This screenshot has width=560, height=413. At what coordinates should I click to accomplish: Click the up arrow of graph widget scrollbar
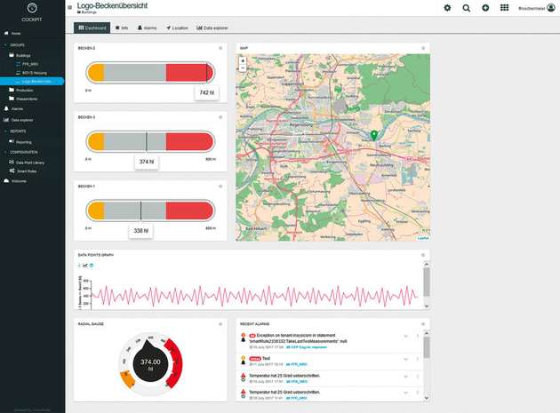[x=427, y=264]
